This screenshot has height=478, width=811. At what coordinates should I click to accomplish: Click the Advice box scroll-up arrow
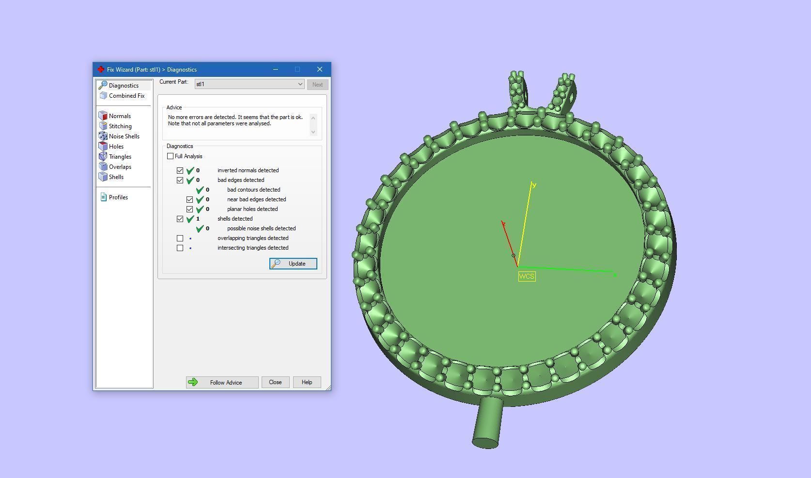click(313, 118)
